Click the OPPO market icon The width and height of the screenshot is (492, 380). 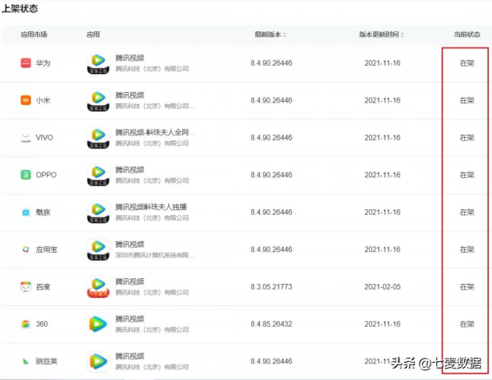[25, 175]
